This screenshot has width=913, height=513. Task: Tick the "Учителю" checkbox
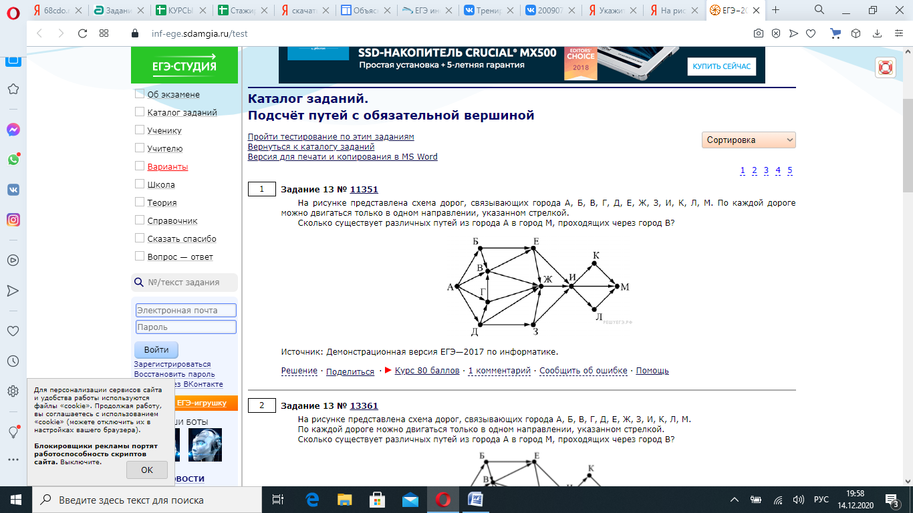(x=140, y=148)
